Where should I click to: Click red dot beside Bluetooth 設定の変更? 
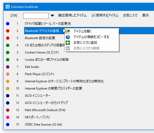tap(8, 38)
